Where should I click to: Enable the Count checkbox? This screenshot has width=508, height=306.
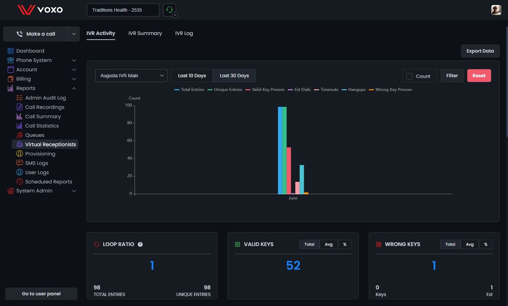coord(409,76)
